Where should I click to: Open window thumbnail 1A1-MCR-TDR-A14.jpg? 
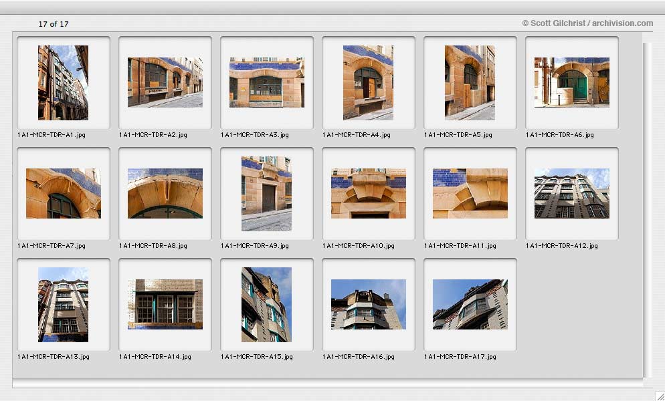tap(165, 304)
